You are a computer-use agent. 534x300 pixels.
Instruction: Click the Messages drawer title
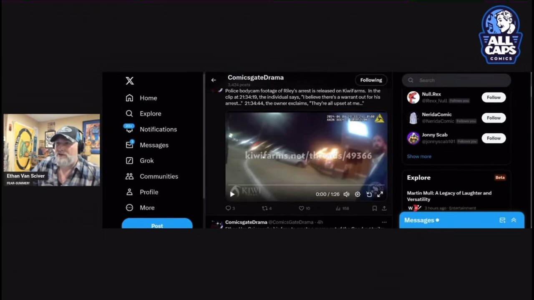[x=419, y=220]
